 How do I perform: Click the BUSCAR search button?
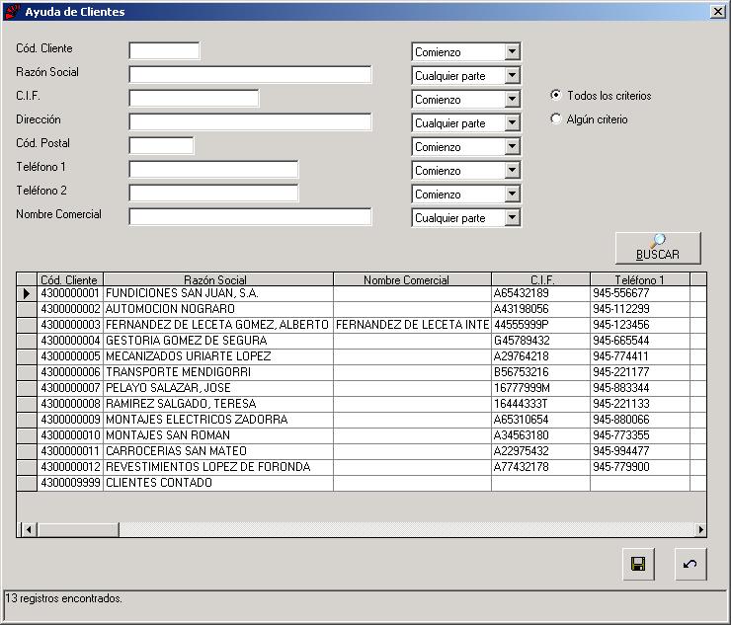tap(658, 248)
